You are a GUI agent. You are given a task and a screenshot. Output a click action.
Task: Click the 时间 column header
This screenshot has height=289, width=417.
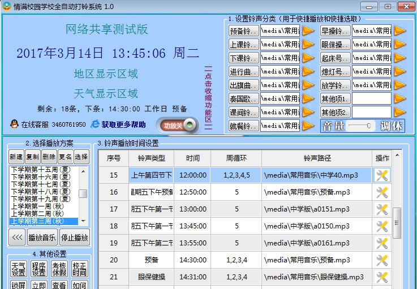pyautogui.click(x=192, y=158)
